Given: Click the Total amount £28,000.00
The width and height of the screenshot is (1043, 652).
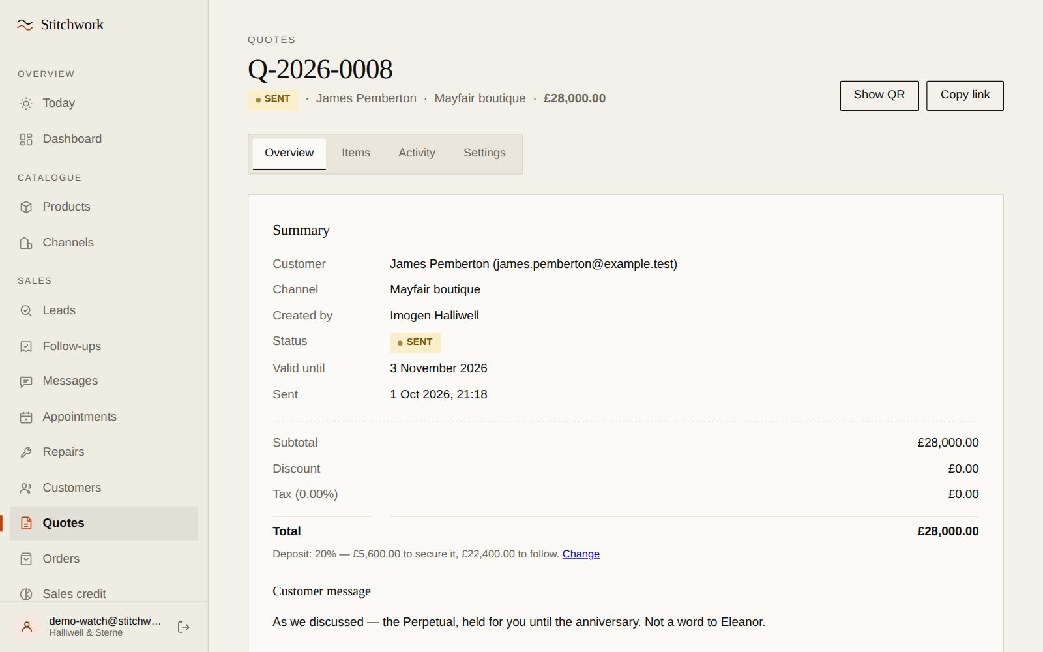Looking at the screenshot, I should click(948, 531).
